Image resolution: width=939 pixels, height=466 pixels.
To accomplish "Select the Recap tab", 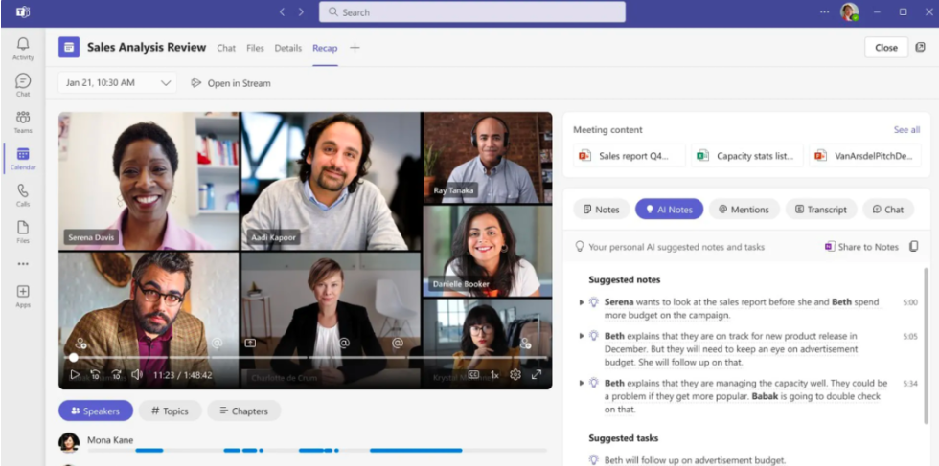I will (x=325, y=48).
